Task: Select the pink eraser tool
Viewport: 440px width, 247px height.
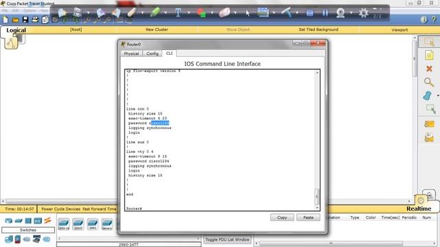Action: [x=225, y=12]
